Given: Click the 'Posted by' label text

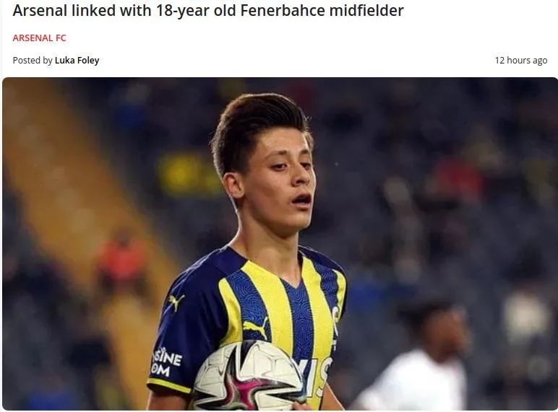Looking at the screenshot, I should [x=33, y=61].
